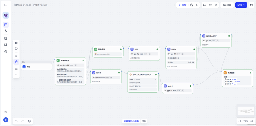The image size is (256, 126).
Task: Expand the 發佈 publish dropdown
Action: (241, 5)
